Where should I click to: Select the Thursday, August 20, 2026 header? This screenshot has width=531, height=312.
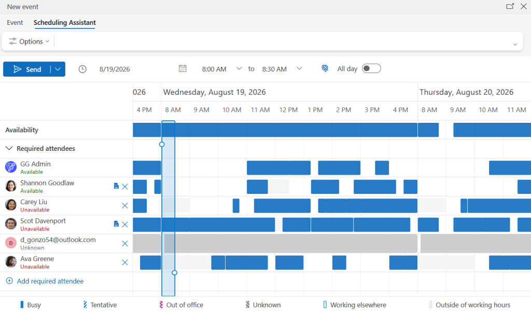coord(466,92)
